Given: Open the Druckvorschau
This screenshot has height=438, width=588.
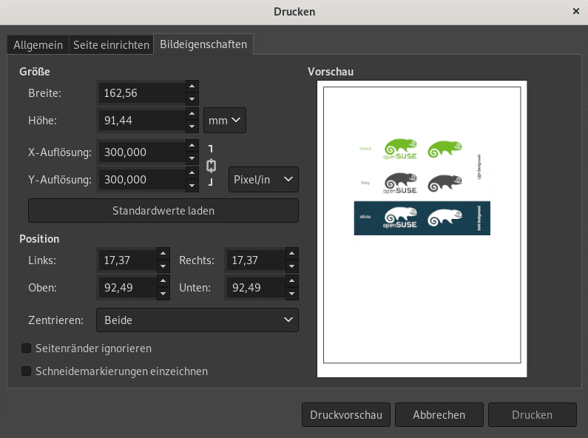Looking at the screenshot, I should [x=346, y=415].
